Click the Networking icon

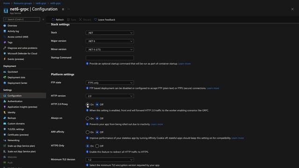pyautogui.click(x=5, y=140)
